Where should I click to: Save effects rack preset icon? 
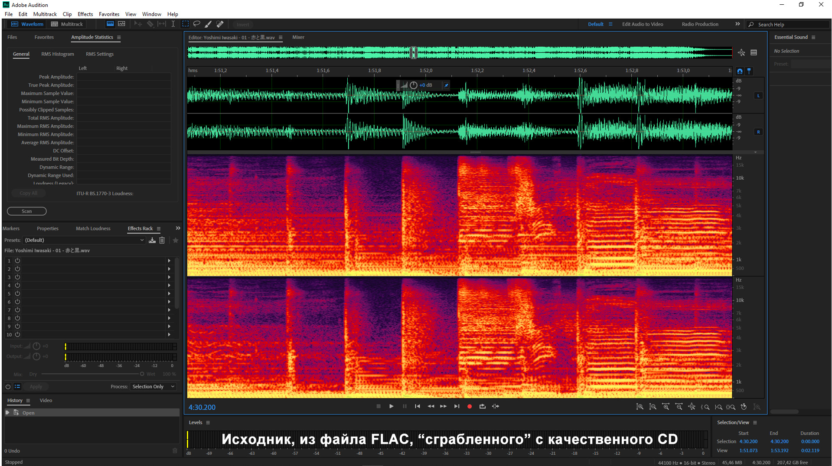point(152,240)
